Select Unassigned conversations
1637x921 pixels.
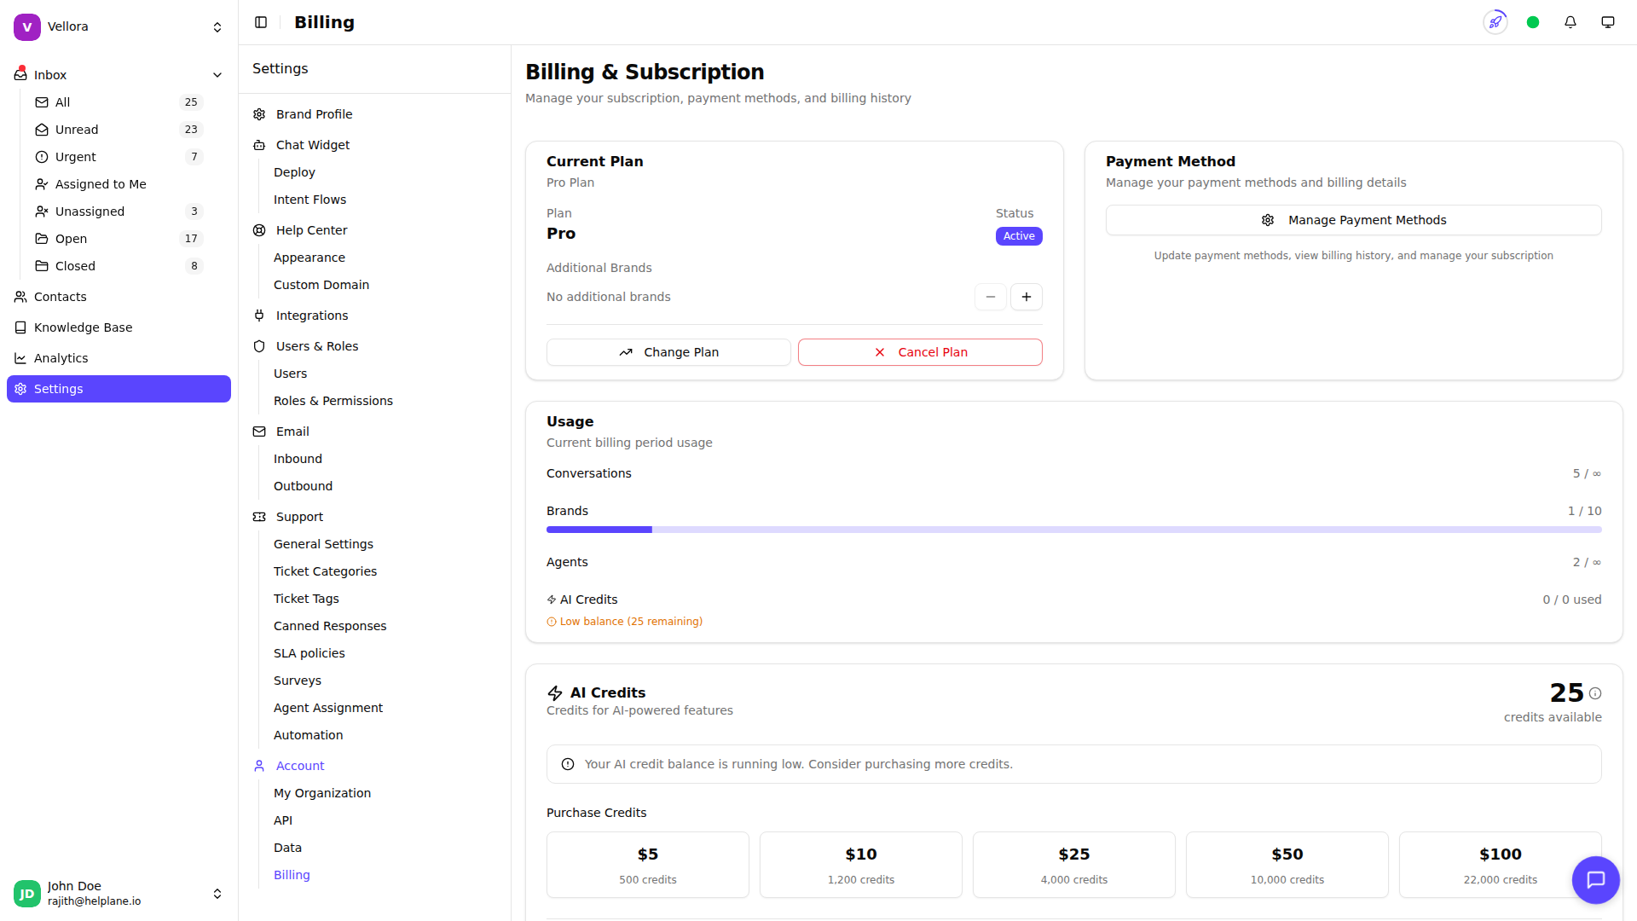pyautogui.click(x=119, y=211)
